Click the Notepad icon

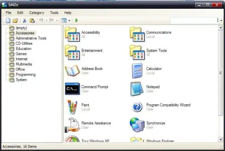pyautogui.click(x=137, y=89)
